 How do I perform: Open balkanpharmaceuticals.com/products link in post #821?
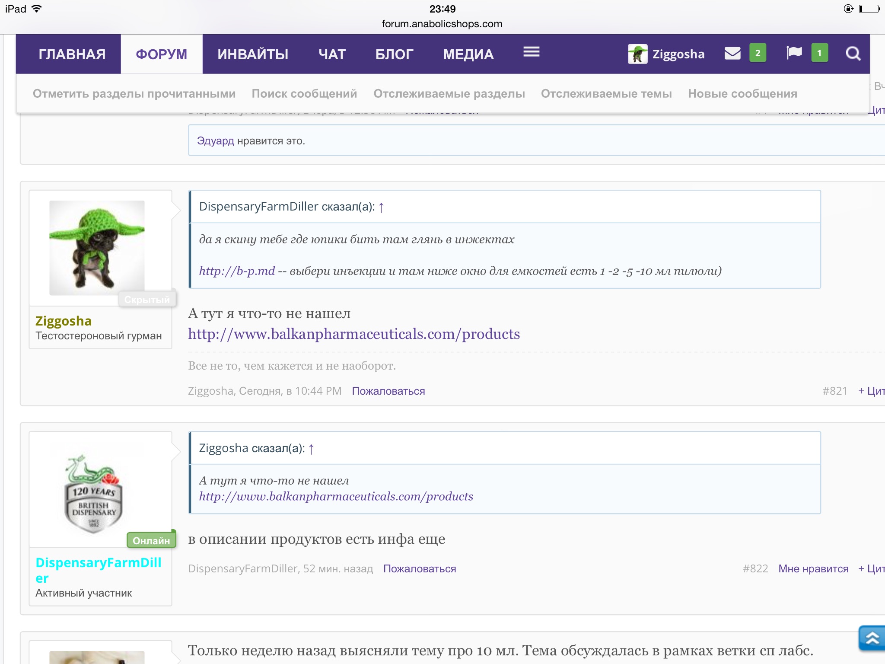click(353, 334)
